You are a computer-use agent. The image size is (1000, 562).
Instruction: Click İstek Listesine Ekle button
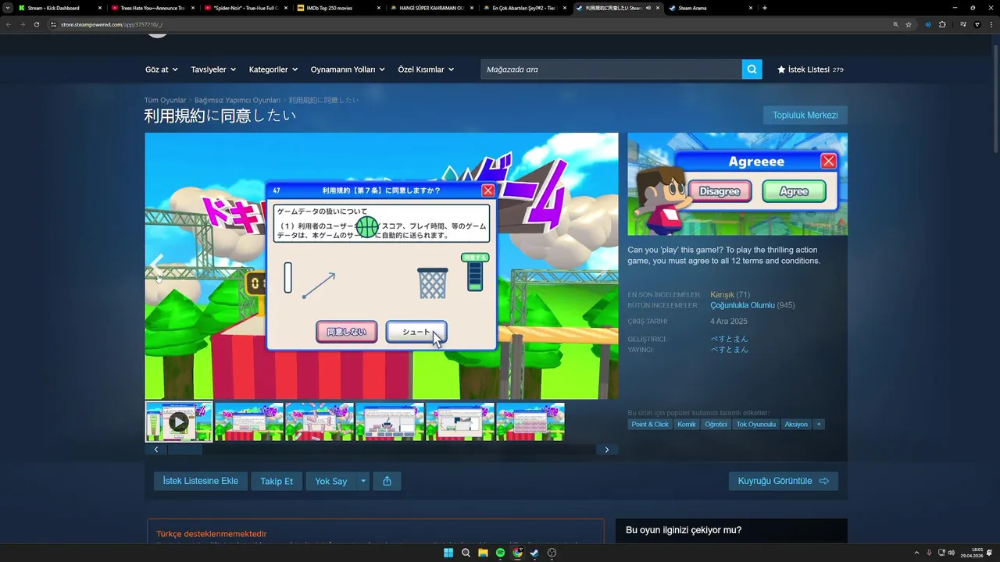click(x=201, y=481)
